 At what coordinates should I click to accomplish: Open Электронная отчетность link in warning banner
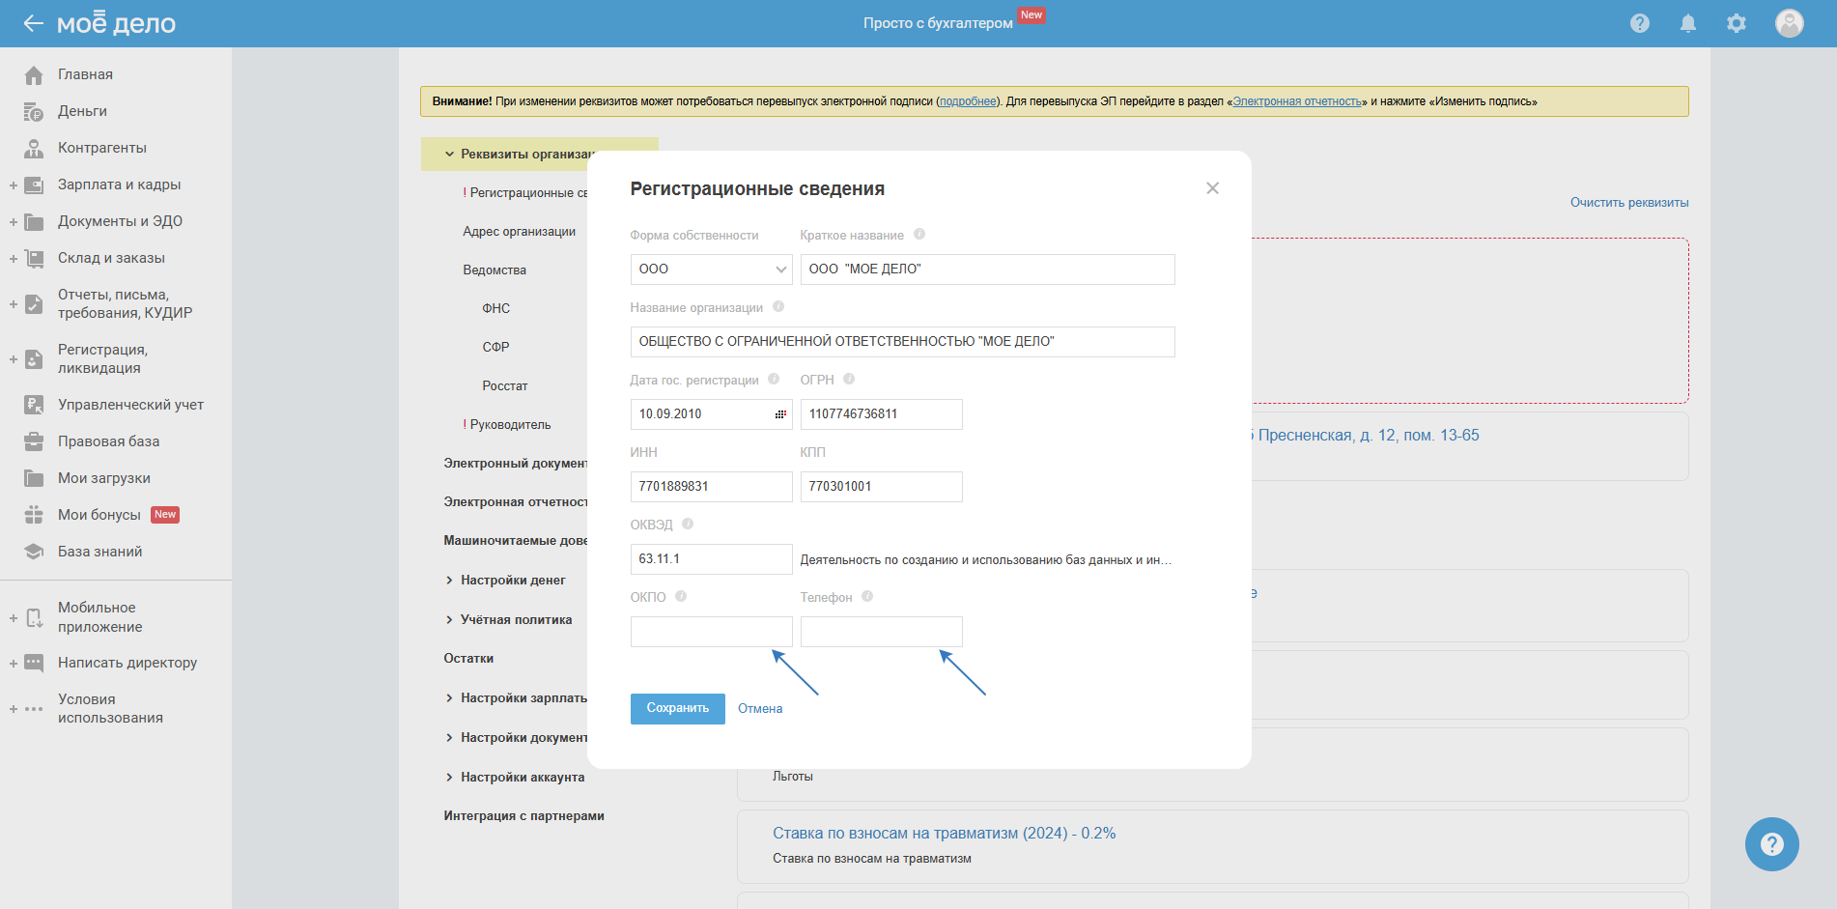(1297, 101)
